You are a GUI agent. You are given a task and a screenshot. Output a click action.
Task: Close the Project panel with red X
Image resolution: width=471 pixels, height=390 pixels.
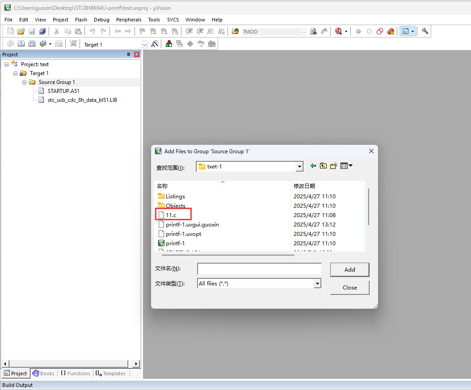point(137,55)
